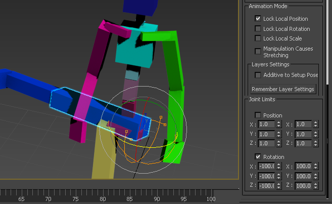Uncheck Lock Local Position checkbox
332x204 pixels.
click(258, 18)
